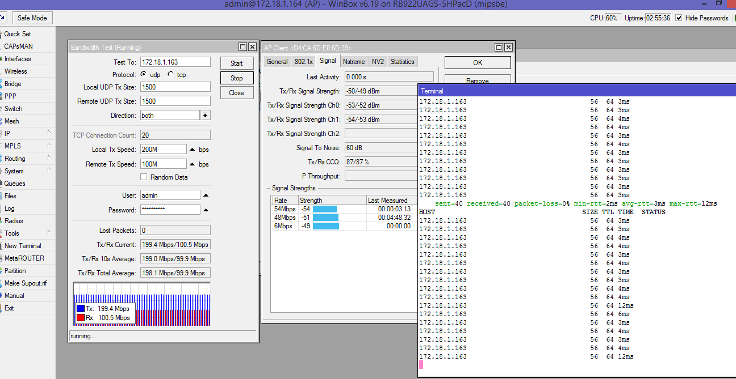Stop the running bandwidth test
Viewport: 736px width, 379px height.
237,78
